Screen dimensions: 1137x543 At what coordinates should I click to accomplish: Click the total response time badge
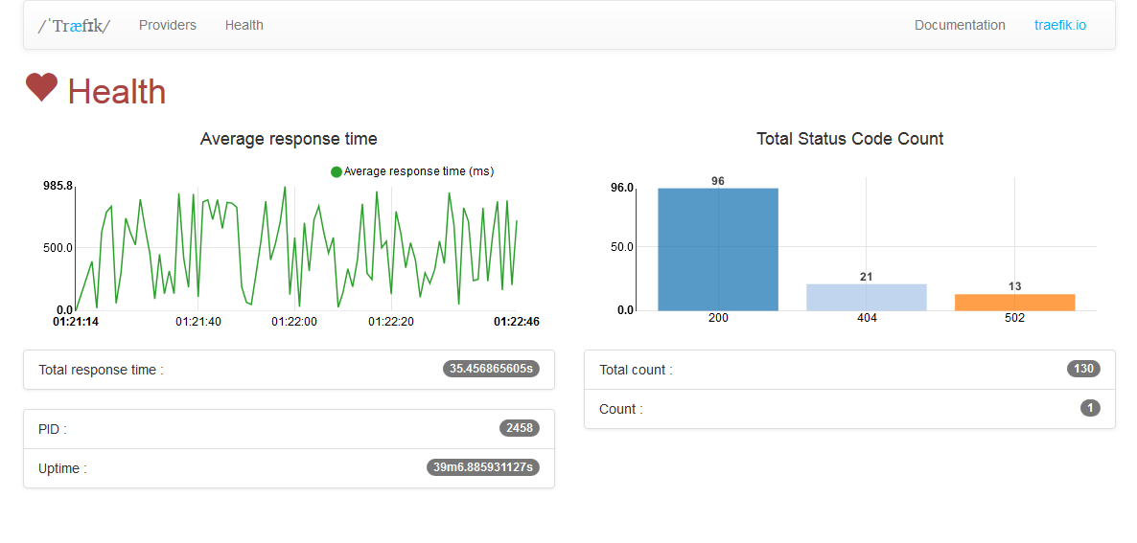491,369
